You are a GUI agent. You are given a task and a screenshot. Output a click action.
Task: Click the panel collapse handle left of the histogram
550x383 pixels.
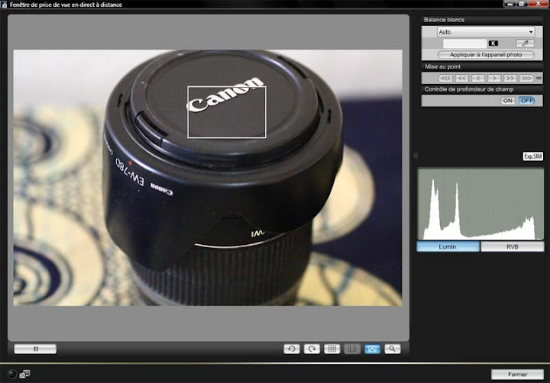click(x=416, y=156)
